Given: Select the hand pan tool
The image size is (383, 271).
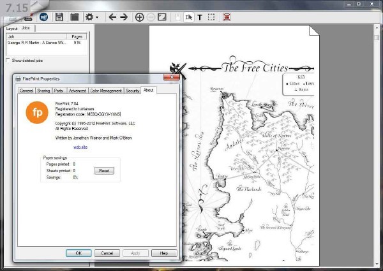Looking at the screenshot, I should coord(178,17).
